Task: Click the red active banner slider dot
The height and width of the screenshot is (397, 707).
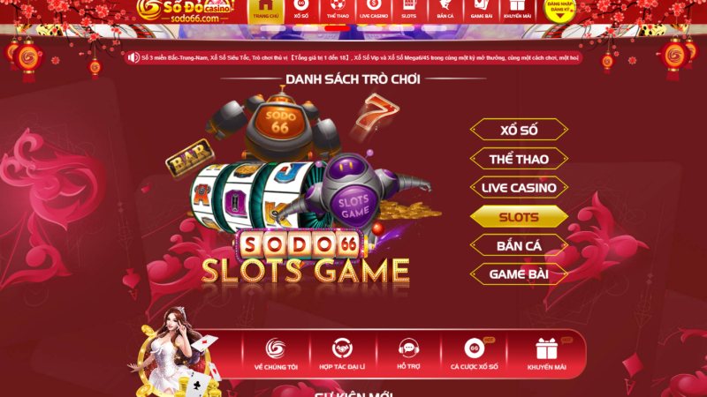Action: tap(338, 28)
